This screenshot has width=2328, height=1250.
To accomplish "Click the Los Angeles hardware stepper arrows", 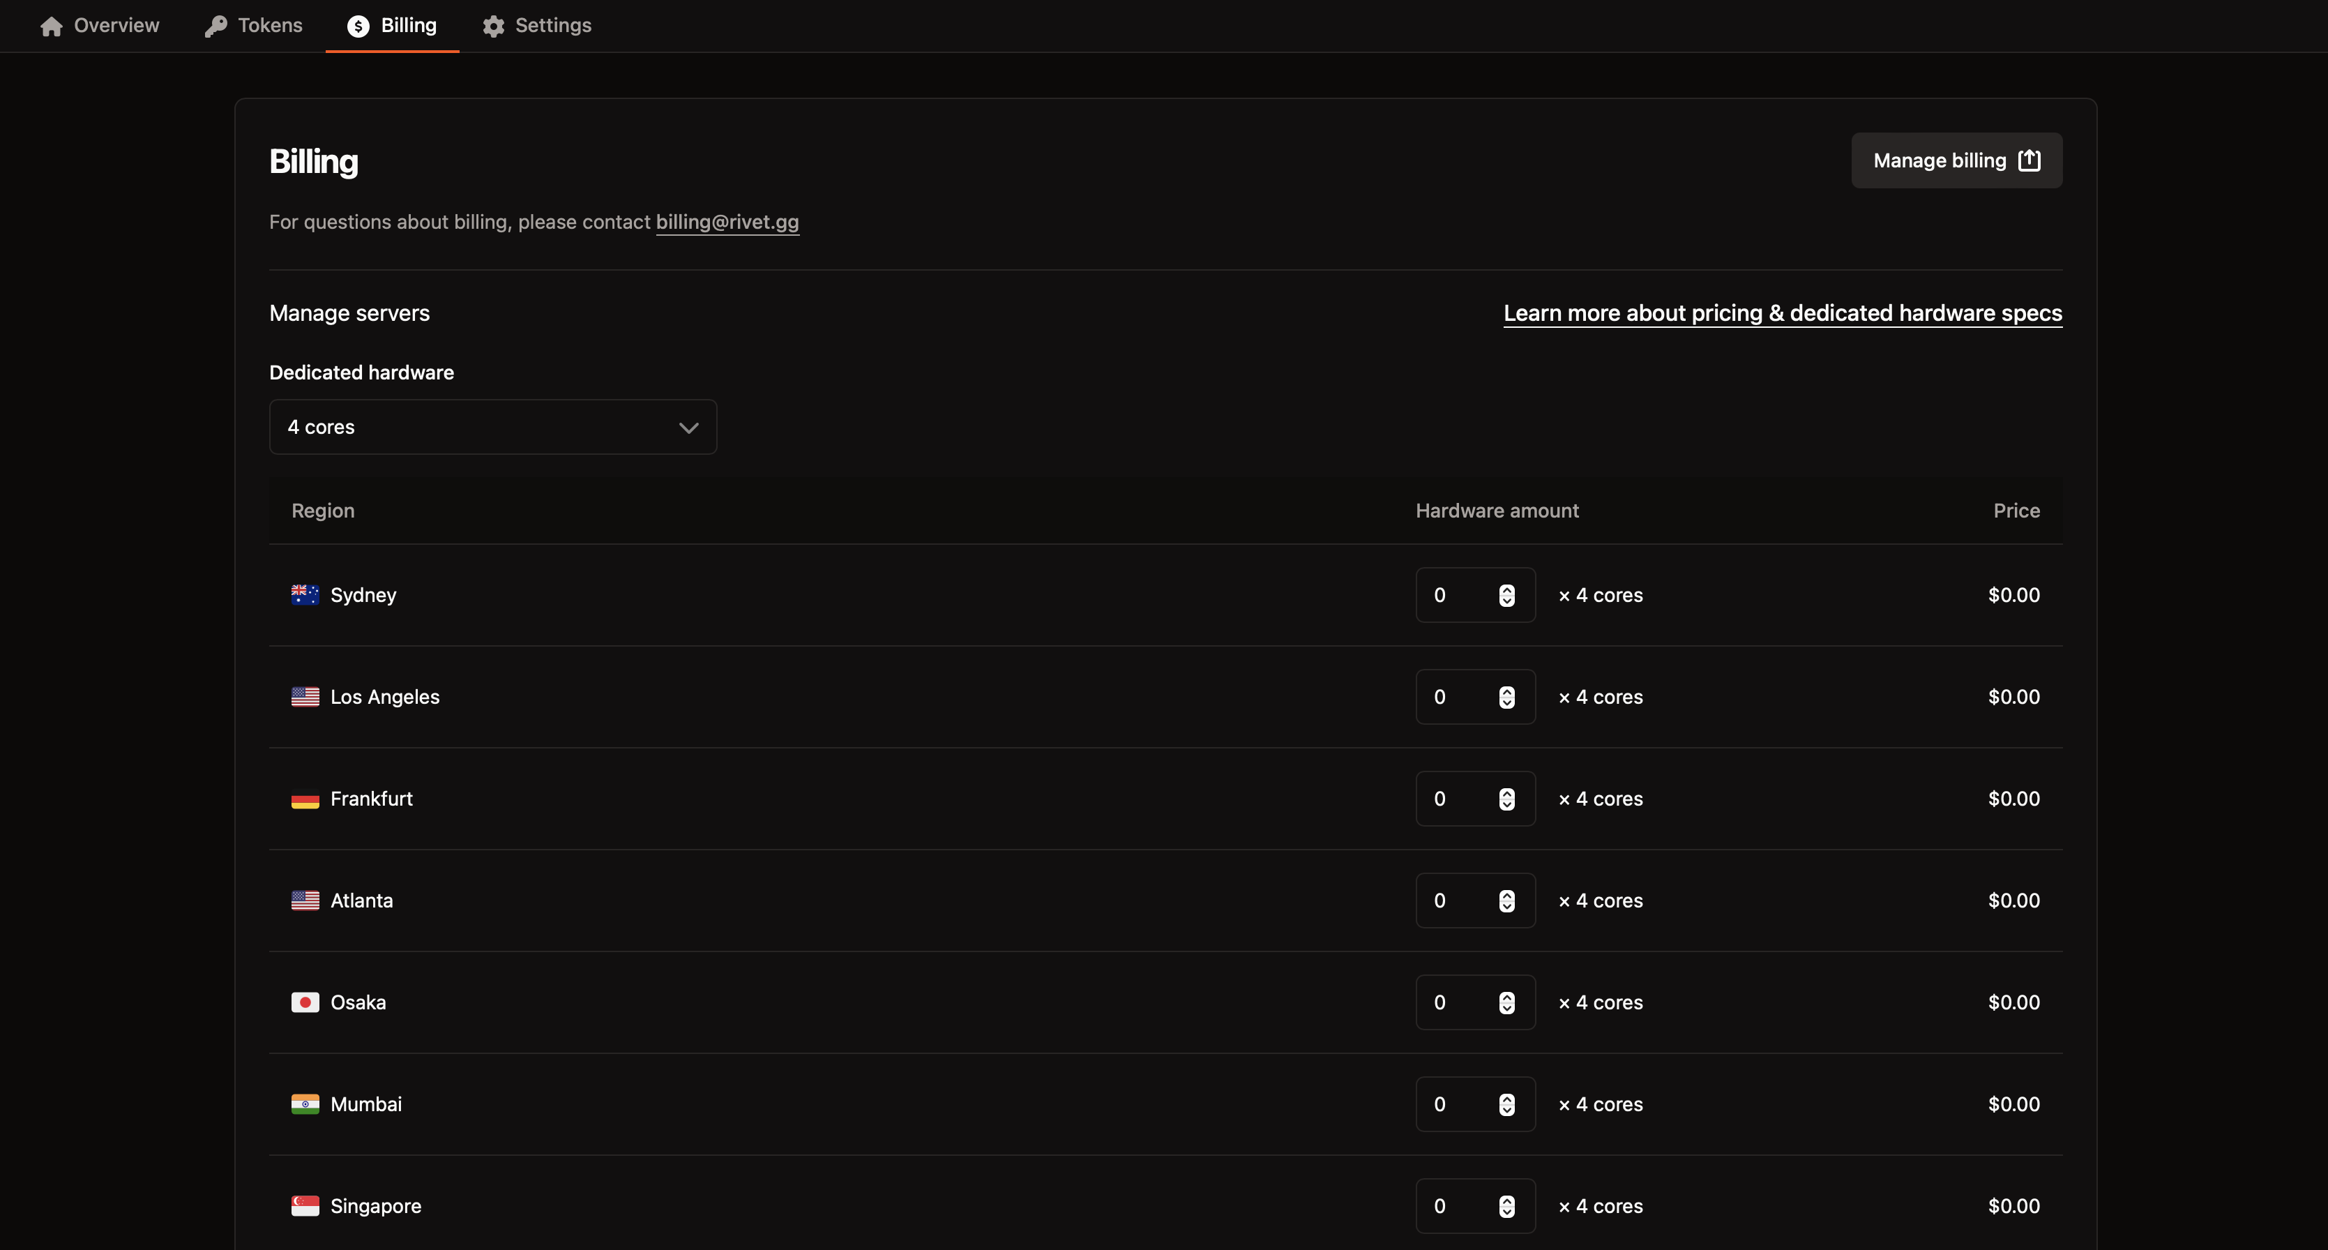I will [x=1506, y=697].
